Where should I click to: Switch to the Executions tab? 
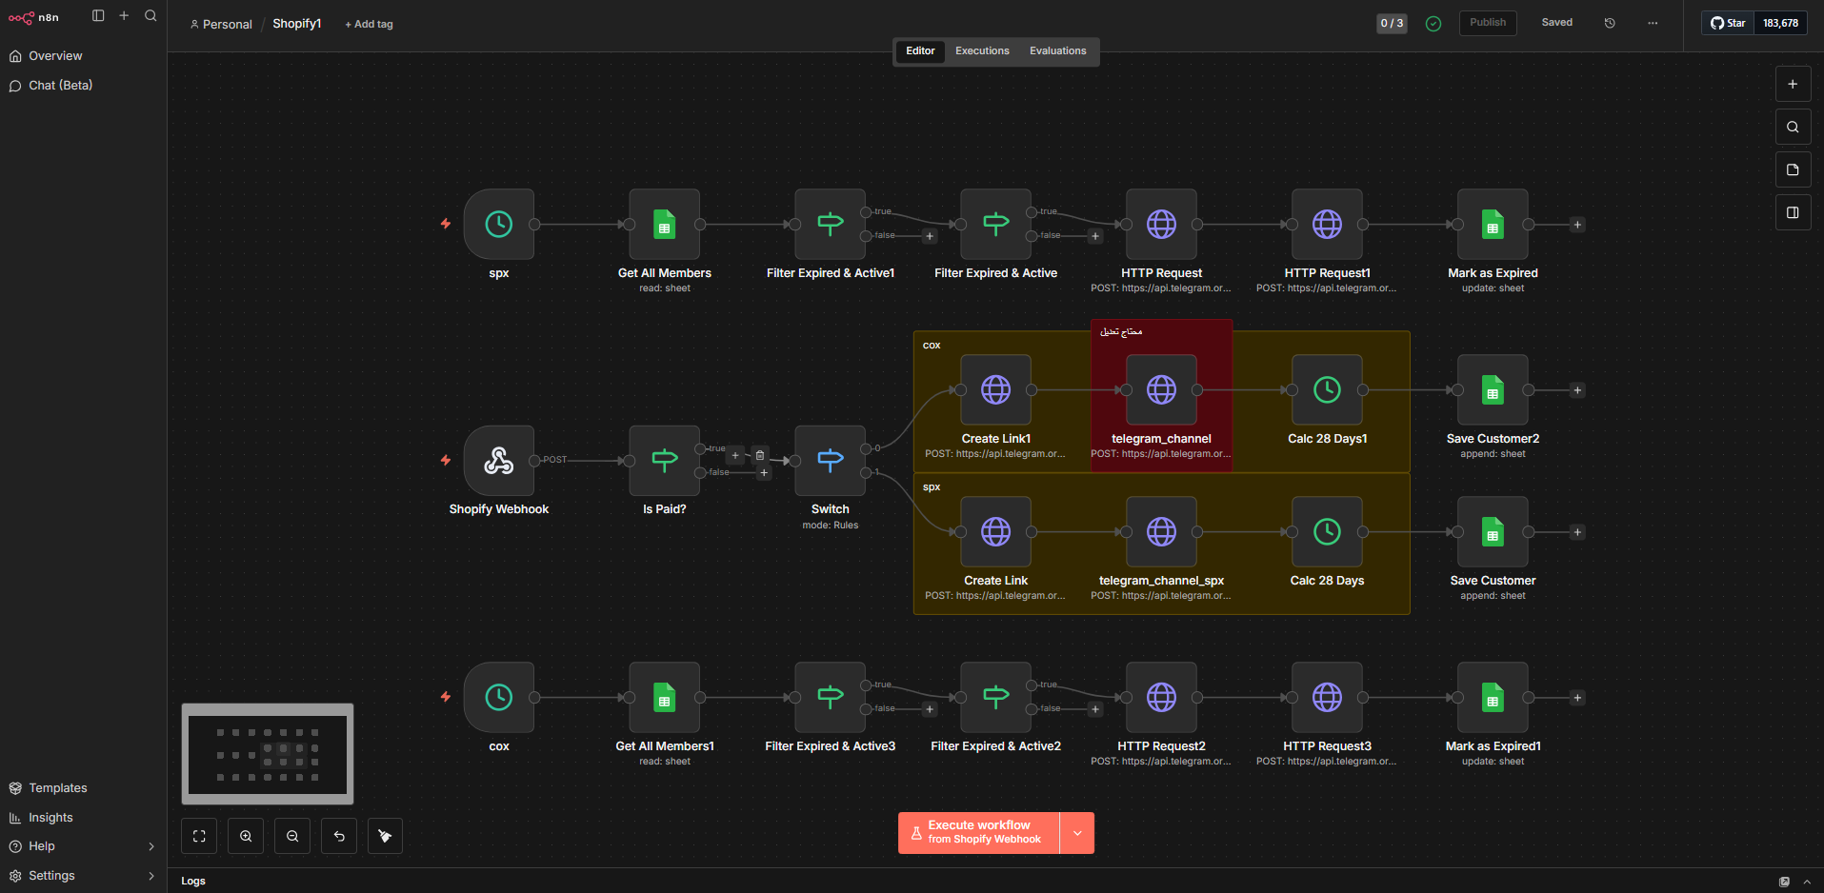[x=982, y=51]
